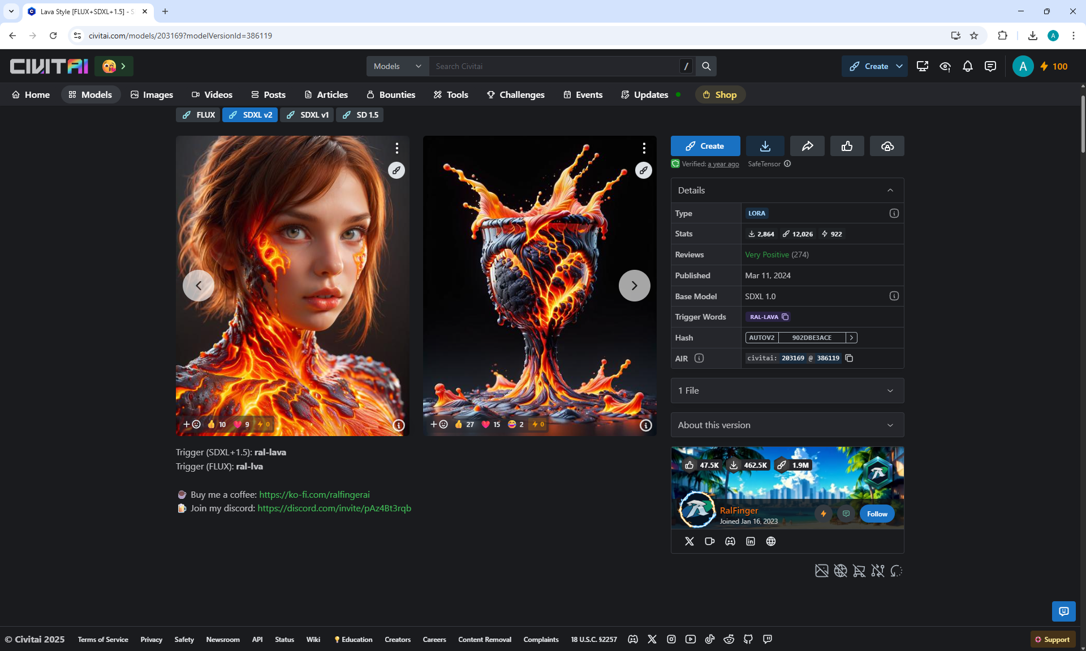Toggle thumbs-up reaction on the lava woman image

coord(216,424)
